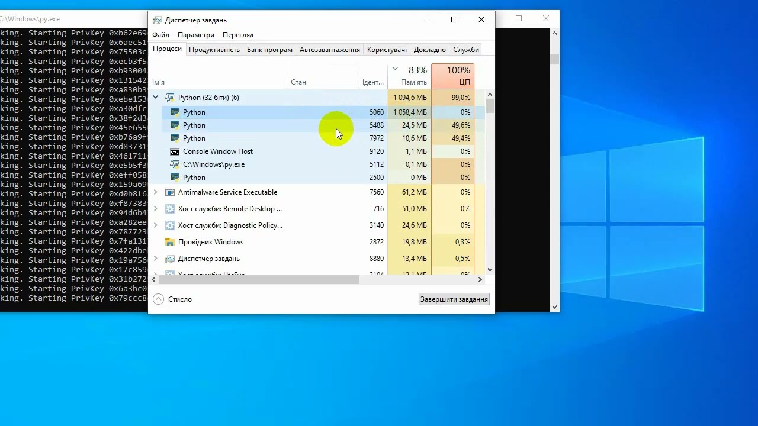Select the Console Window Host process name
Image resolution: width=758 pixels, height=426 pixels.
pos(218,151)
